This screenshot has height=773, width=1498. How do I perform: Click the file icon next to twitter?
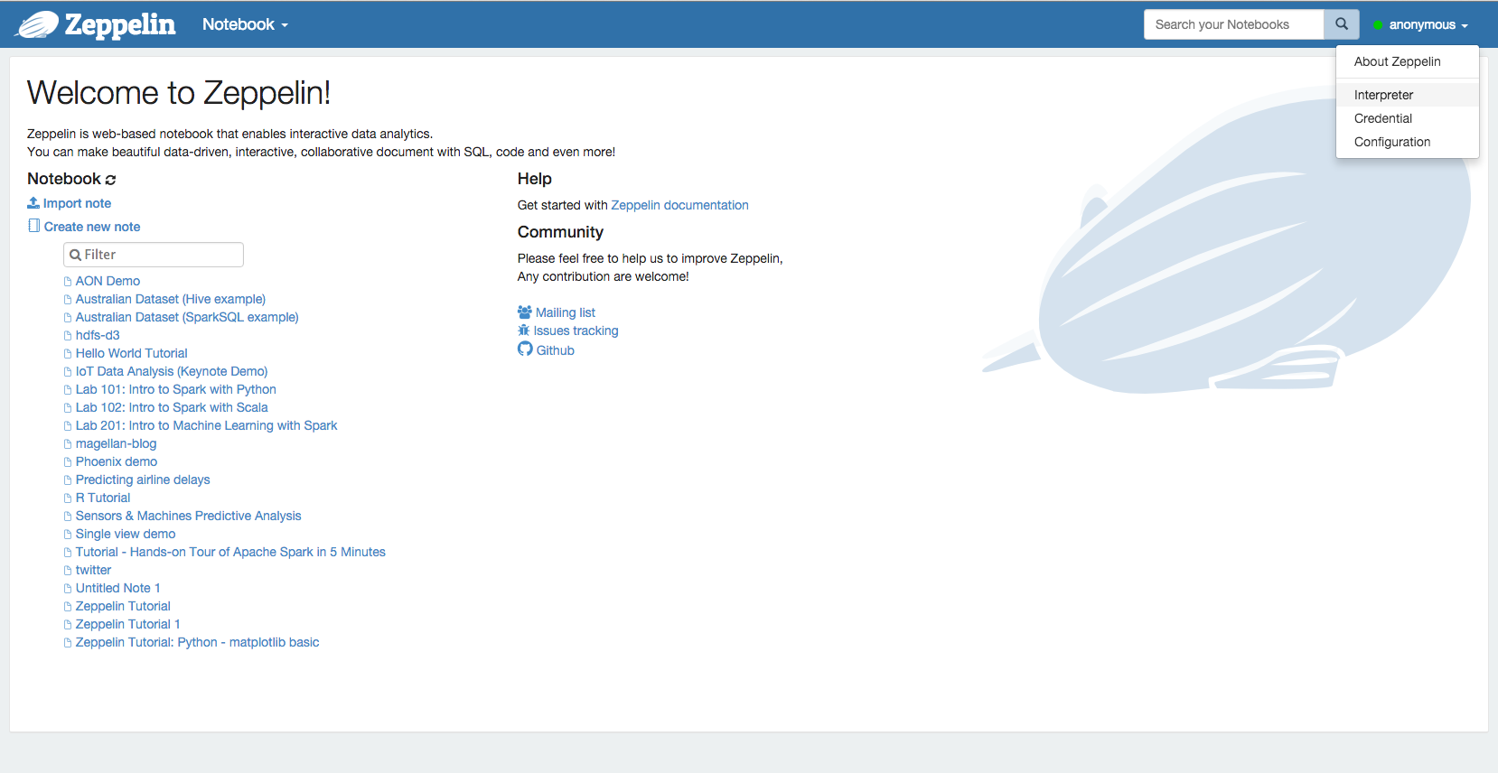click(x=68, y=571)
